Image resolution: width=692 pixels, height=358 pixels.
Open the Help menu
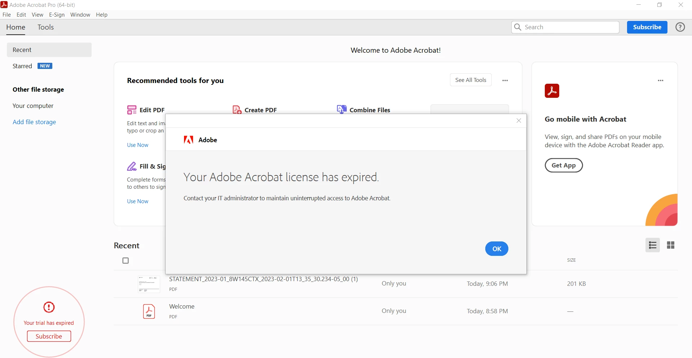click(x=102, y=15)
